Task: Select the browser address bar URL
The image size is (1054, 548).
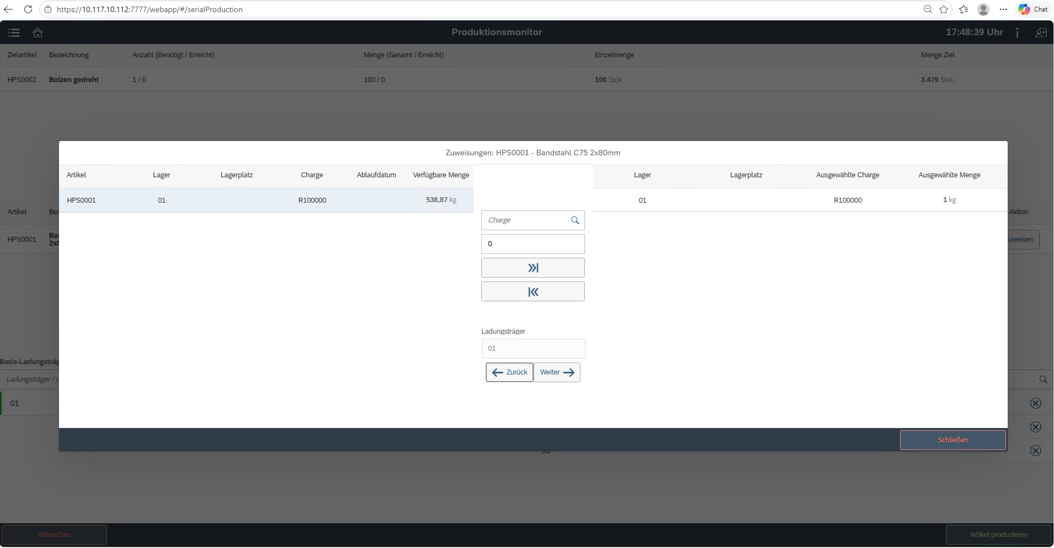Action: tap(149, 9)
